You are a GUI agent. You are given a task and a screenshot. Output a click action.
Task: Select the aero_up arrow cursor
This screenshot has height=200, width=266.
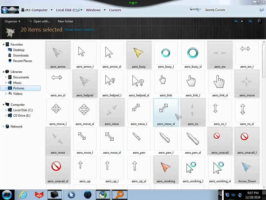[x=85, y=170]
